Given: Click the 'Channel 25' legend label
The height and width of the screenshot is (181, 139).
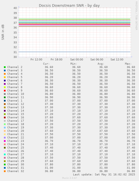Looking at the screenshot, I should pyautogui.click(x=16, y=148).
